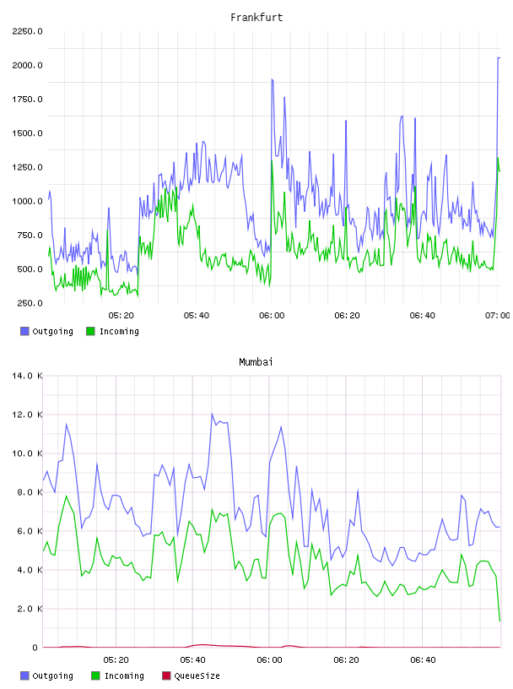Click the Mumbai chart title
This screenshot has width=513, height=689.
(256, 362)
